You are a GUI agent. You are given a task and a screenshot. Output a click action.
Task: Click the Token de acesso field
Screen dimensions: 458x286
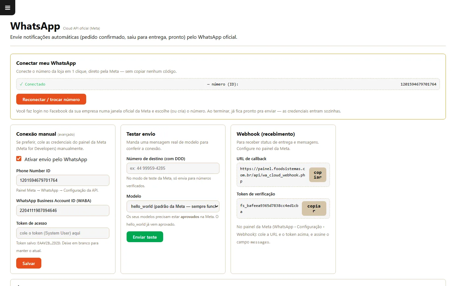pos(63,233)
